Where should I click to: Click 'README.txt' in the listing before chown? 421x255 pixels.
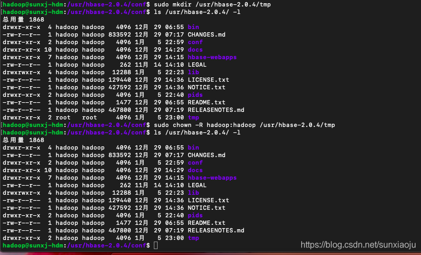[207, 102]
